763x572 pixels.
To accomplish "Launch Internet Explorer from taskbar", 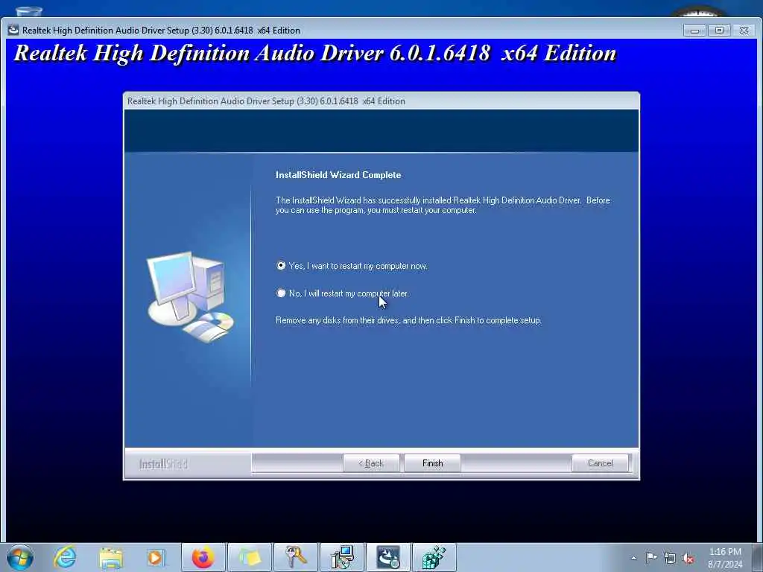I will [x=65, y=557].
